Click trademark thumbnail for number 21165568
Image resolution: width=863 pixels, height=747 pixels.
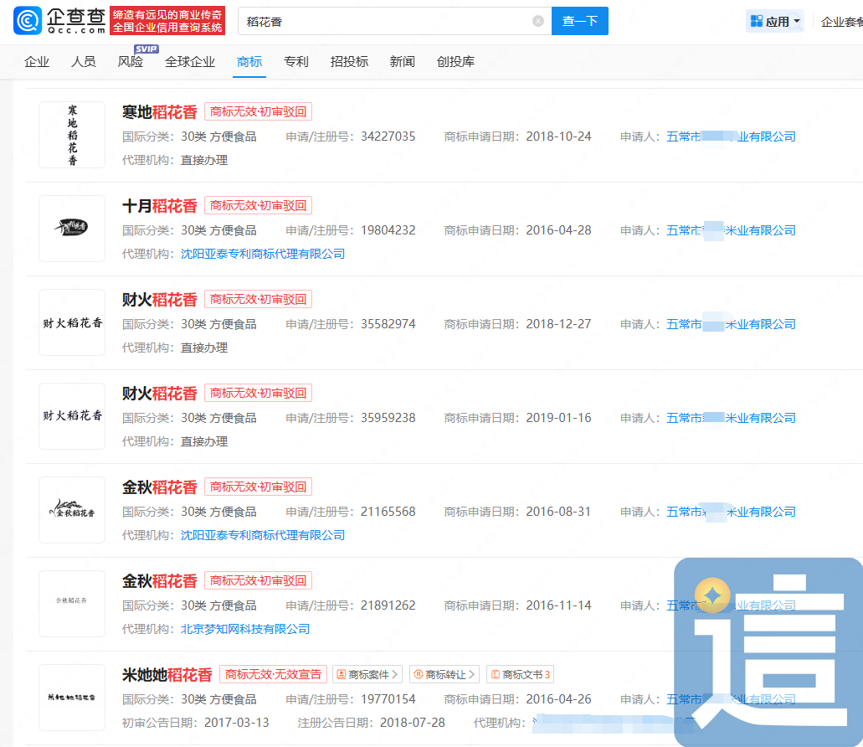tap(72, 510)
